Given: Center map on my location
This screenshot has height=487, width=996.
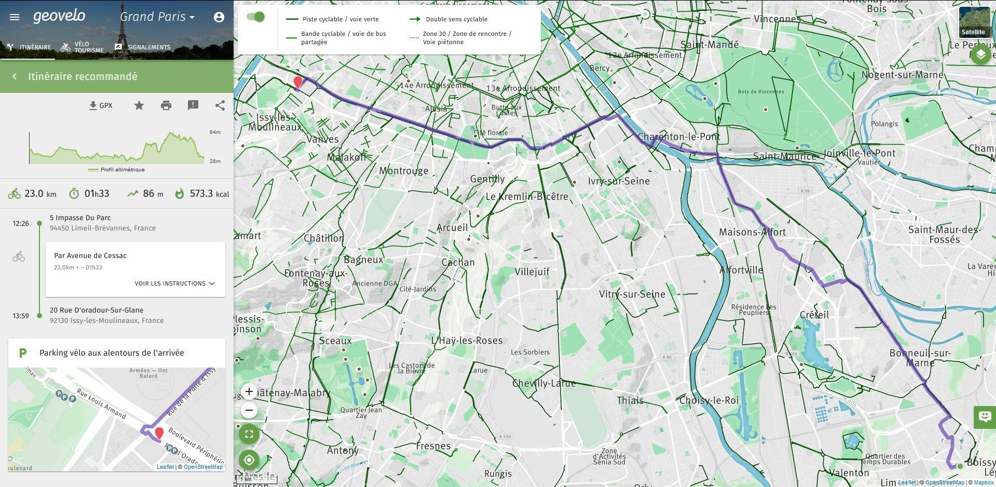Looking at the screenshot, I should [x=249, y=460].
